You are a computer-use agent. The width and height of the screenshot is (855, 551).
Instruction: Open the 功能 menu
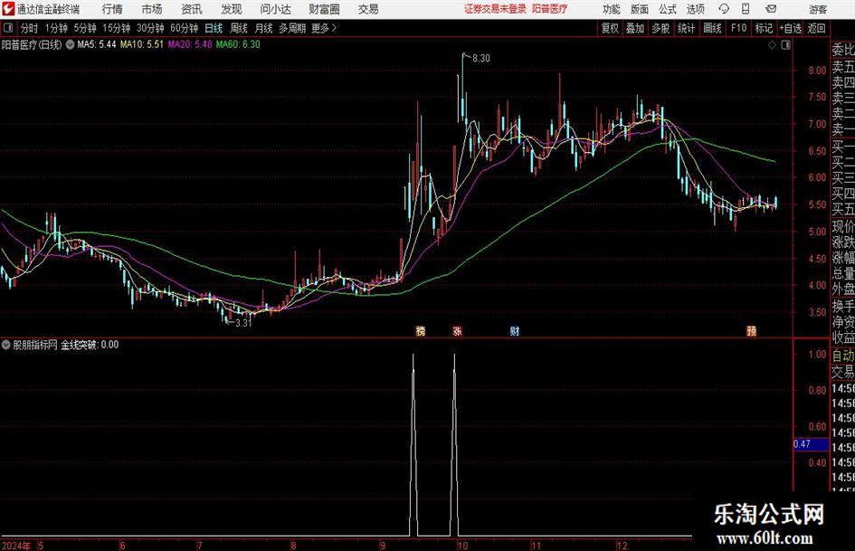[612, 9]
